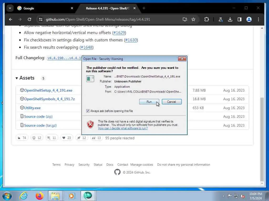The width and height of the screenshot is (269, 201).
Task: Open the Security footer link
Action: [84, 165]
